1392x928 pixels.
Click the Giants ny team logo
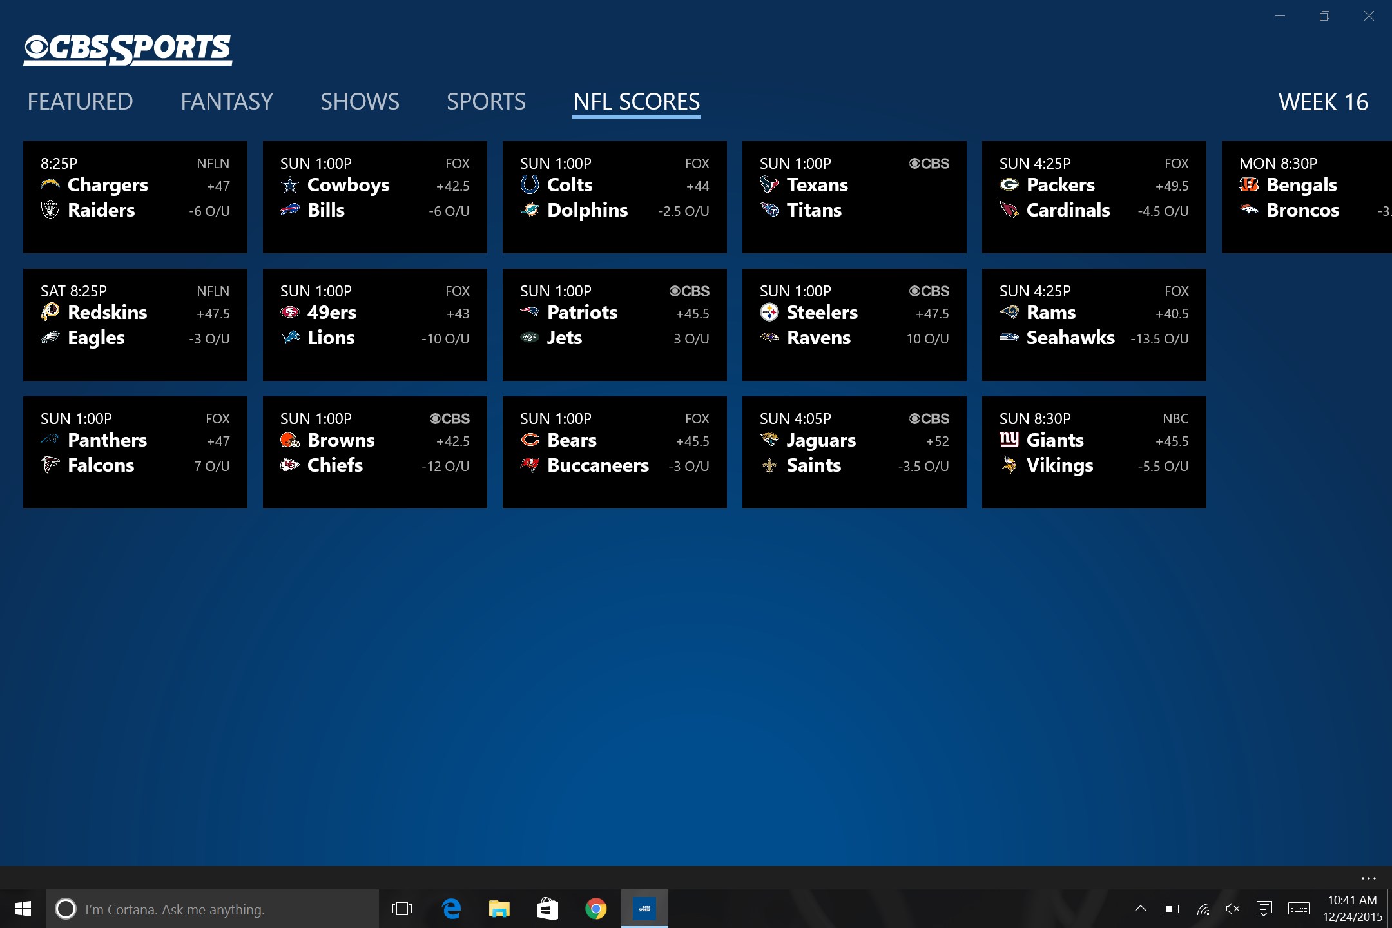1009,440
